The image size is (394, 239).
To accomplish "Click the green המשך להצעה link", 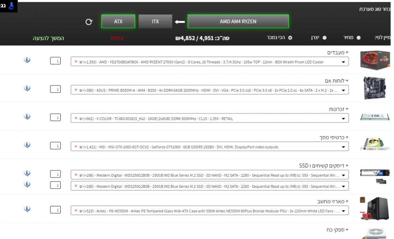I will pyautogui.click(x=48, y=38).
